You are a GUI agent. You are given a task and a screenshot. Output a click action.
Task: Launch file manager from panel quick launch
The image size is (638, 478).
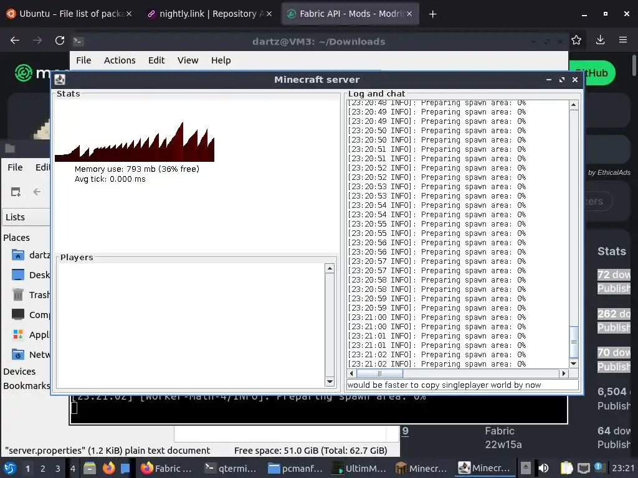90,468
